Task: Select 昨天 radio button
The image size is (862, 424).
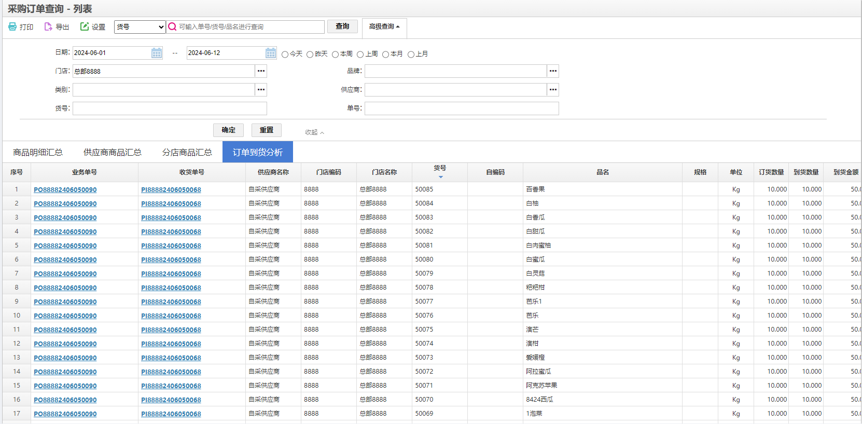Action: [x=310, y=54]
